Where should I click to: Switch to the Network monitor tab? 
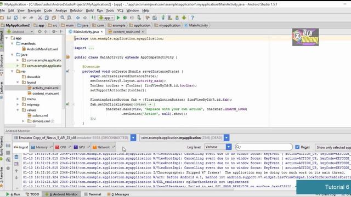(104, 147)
